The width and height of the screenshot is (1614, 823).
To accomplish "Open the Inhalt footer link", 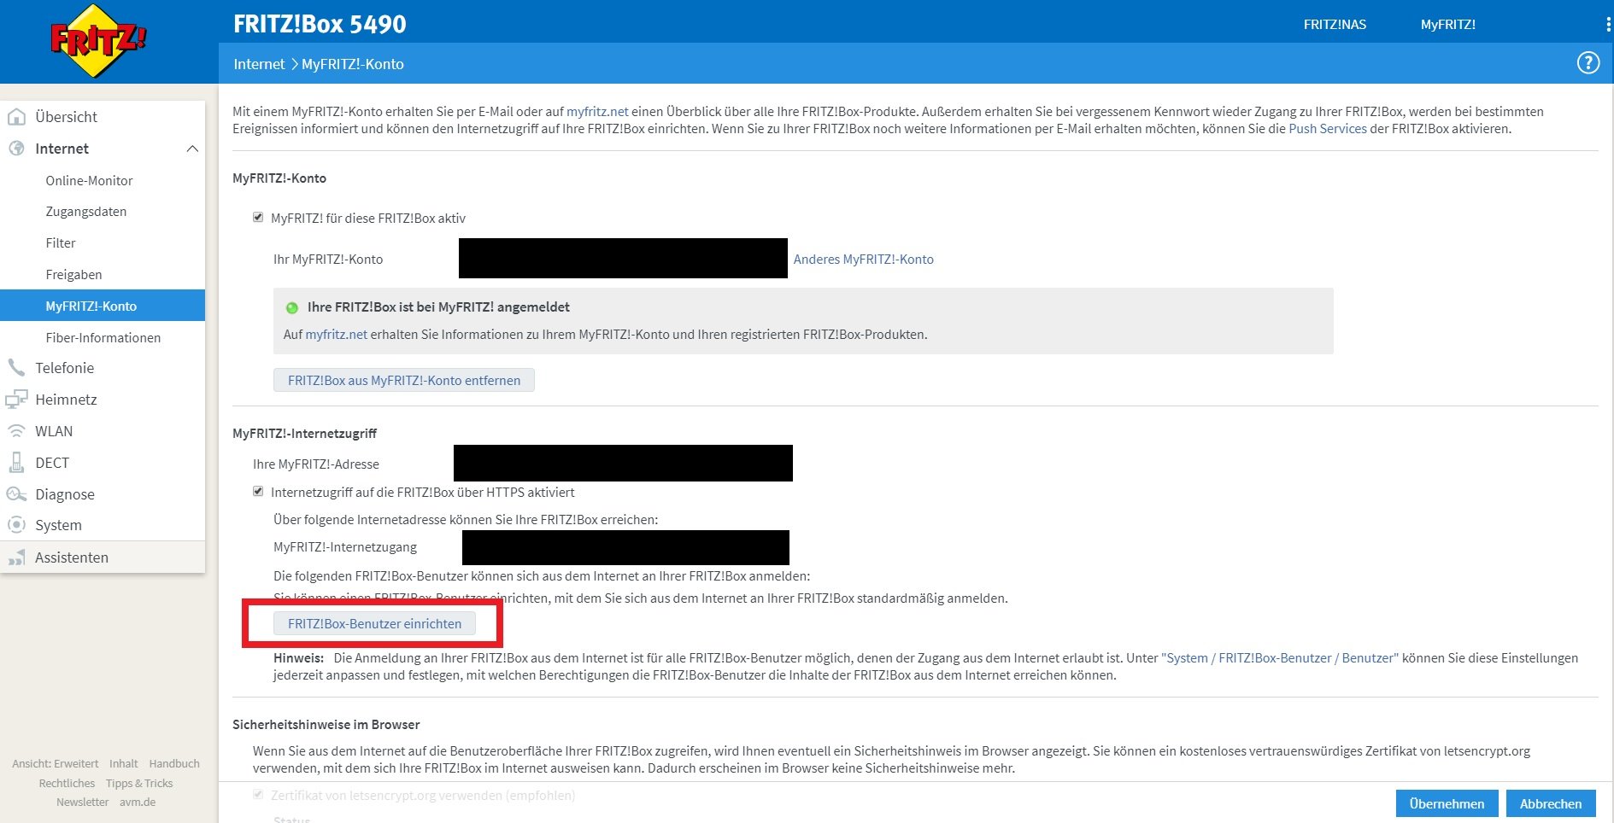I will pyautogui.click(x=124, y=764).
